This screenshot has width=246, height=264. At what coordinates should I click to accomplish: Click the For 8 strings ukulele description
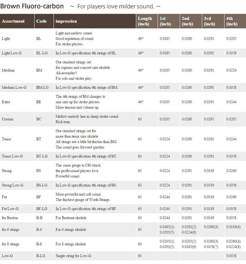pos(71,244)
